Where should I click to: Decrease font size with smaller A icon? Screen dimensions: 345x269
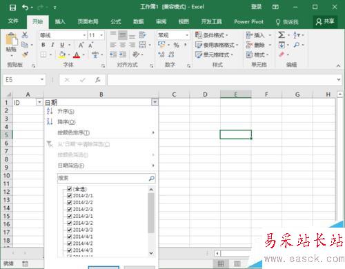click(x=91, y=45)
